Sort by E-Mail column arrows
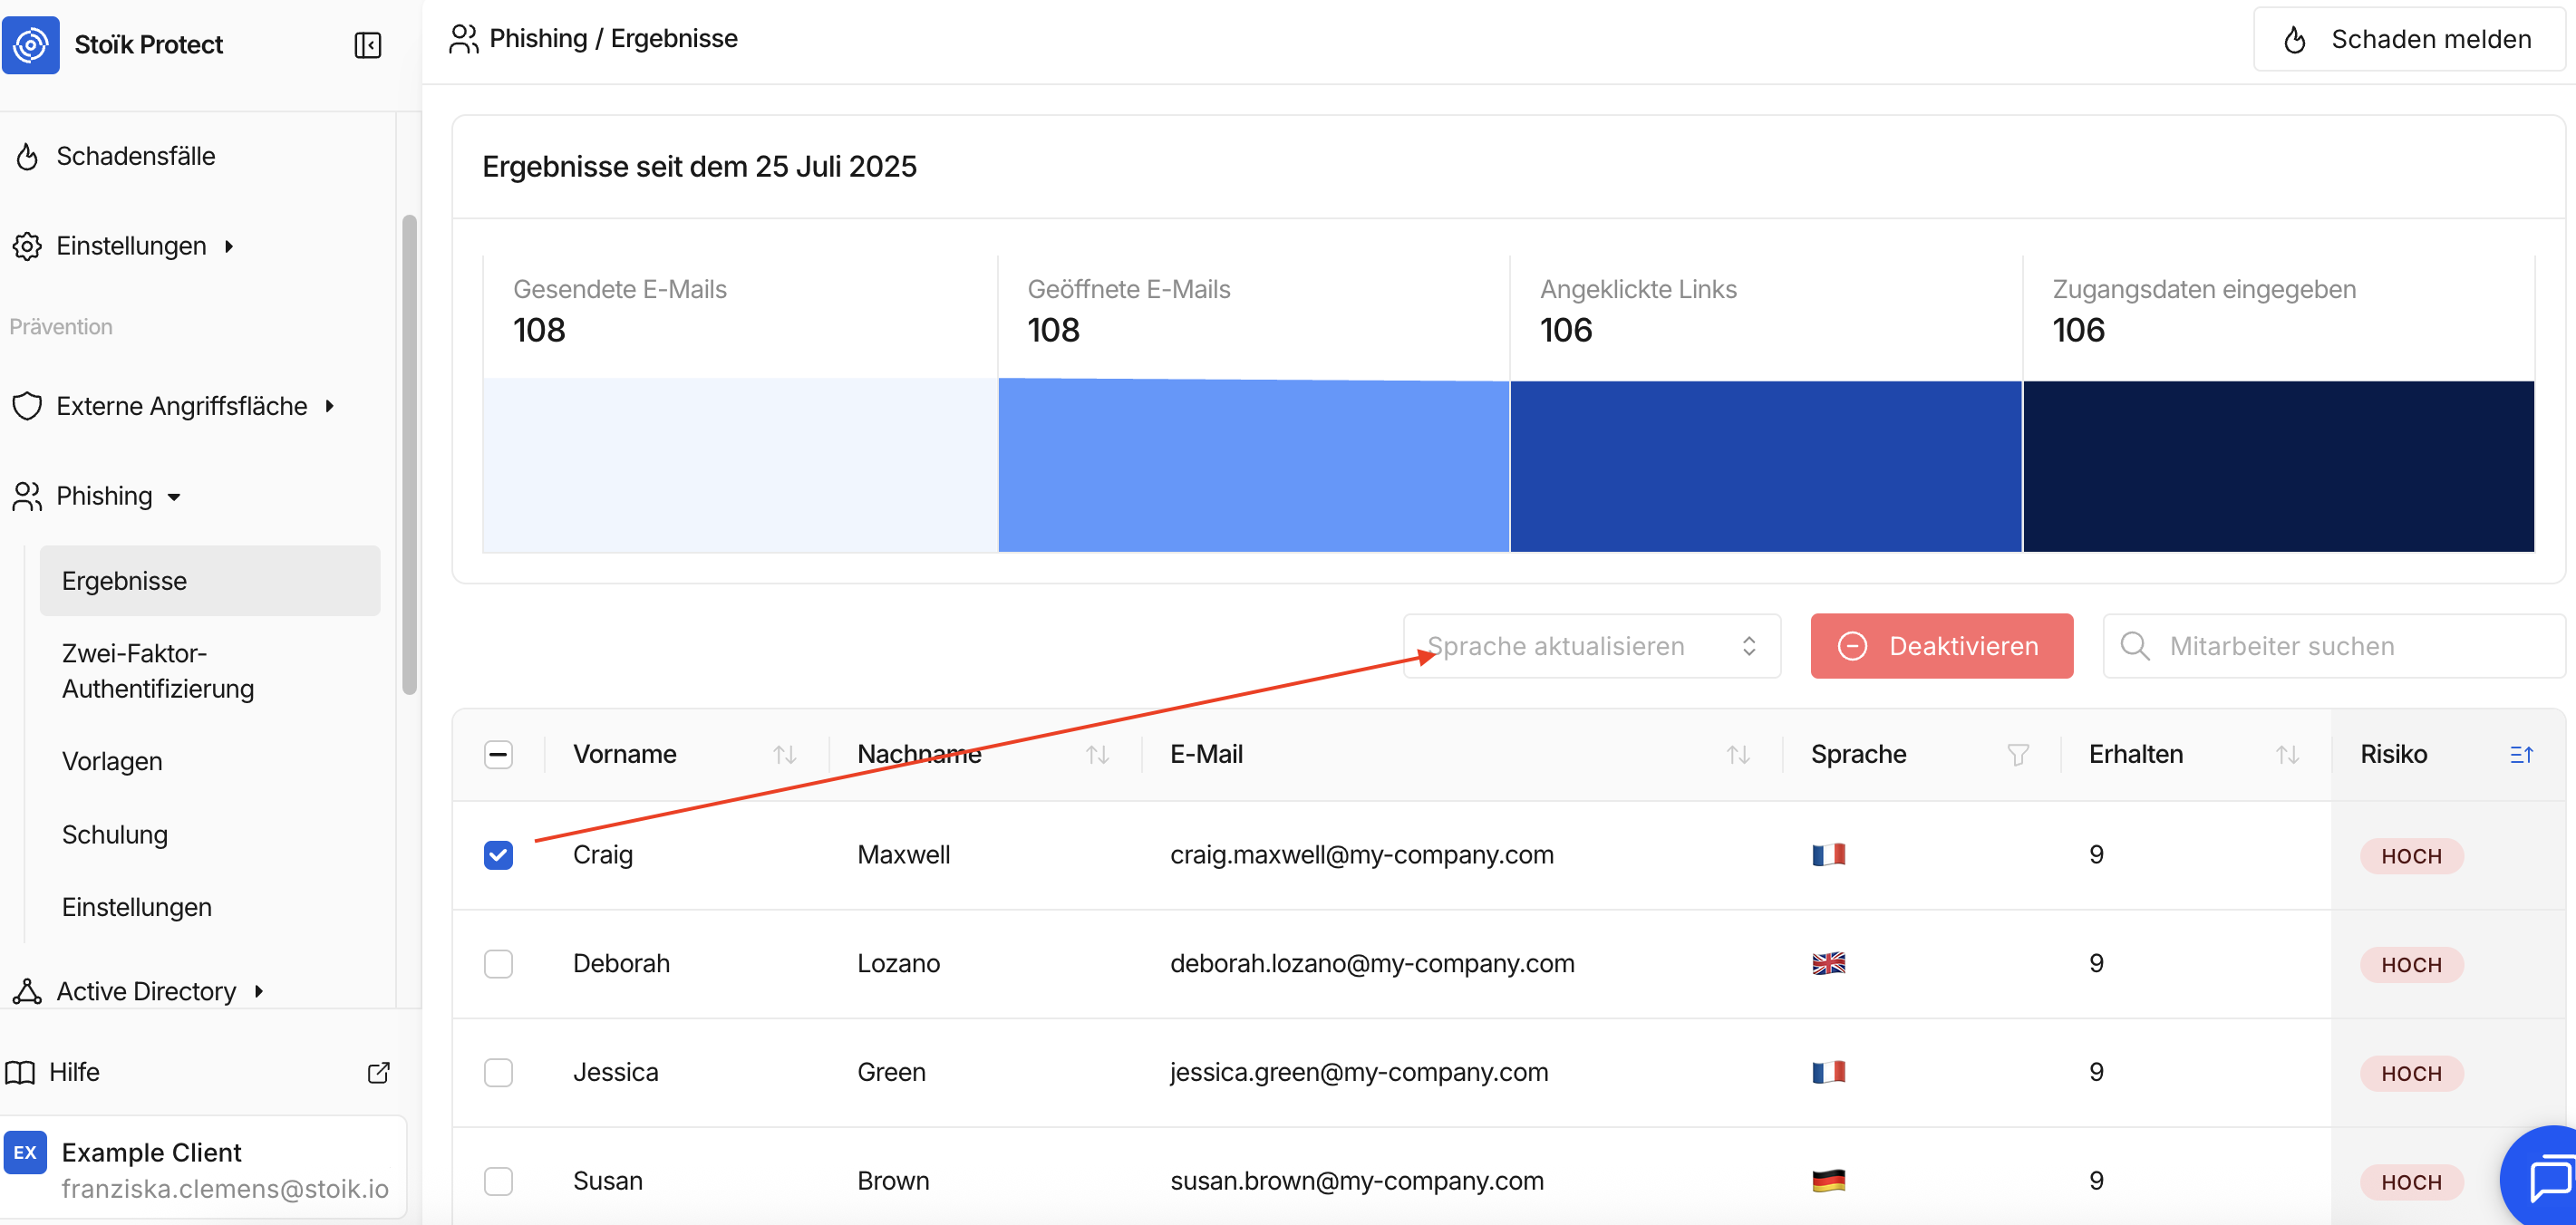2576x1225 pixels. click(1737, 755)
